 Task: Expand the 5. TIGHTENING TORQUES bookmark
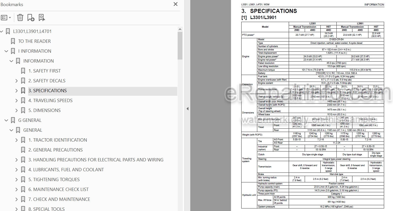(x=16, y=180)
